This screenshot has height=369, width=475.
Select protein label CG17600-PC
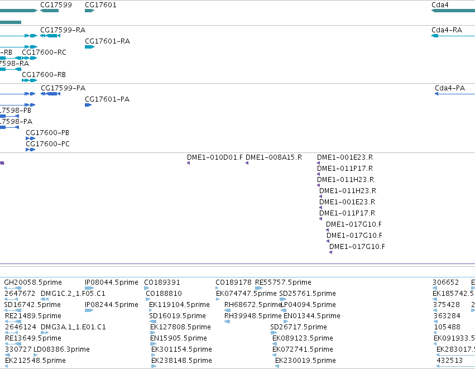pyautogui.click(x=47, y=144)
